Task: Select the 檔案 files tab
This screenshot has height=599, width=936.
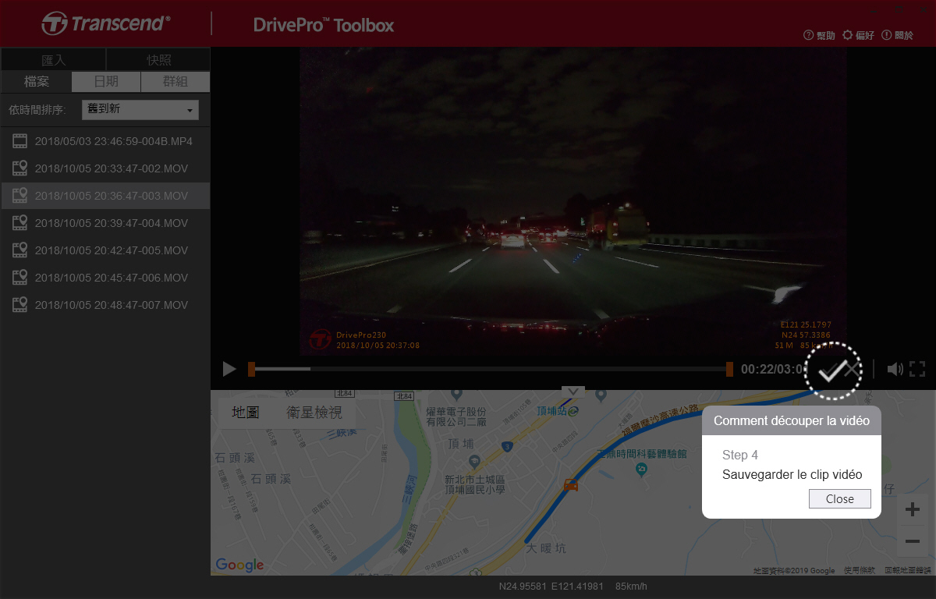Action: (x=37, y=82)
